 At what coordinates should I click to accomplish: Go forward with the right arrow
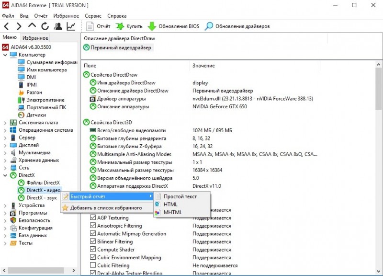point(19,26)
